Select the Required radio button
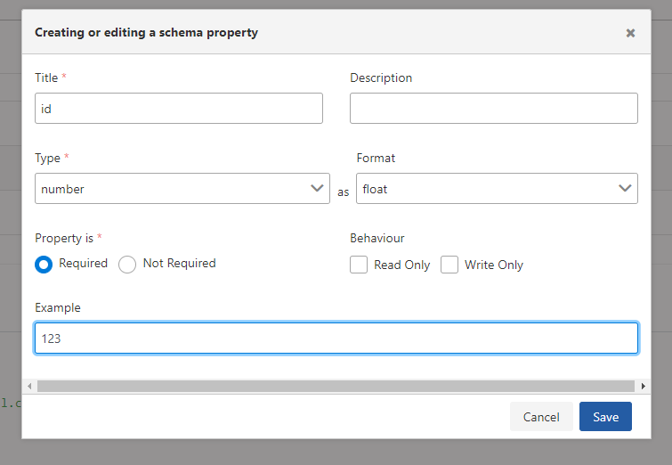 coord(44,265)
